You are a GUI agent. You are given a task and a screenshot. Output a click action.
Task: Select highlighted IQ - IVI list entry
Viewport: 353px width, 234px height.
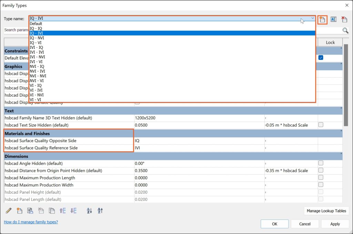pos(172,33)
